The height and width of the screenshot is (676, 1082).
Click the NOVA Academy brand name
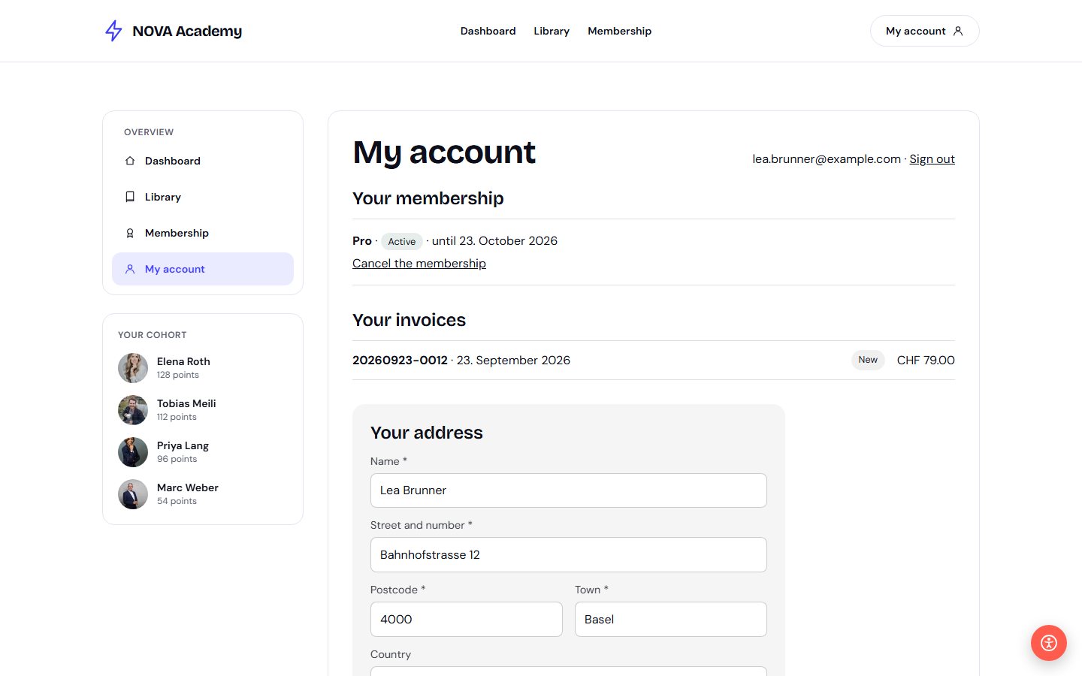pyautogui.click(x=187, y=31)
